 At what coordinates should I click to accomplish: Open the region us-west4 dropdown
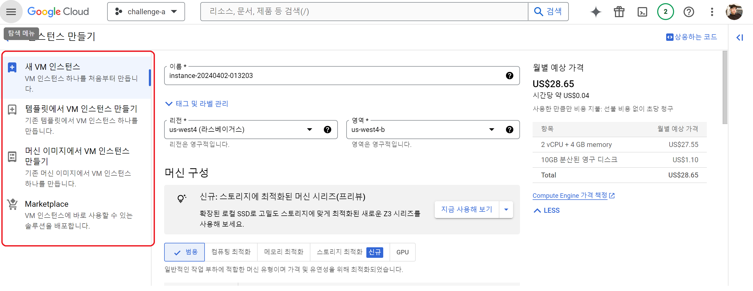click(309, 130)
